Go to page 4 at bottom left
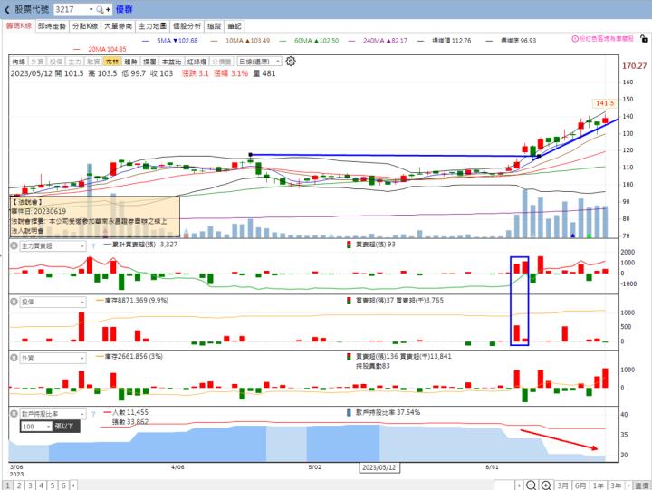This screenshot has height=490, width=652. 41,485
